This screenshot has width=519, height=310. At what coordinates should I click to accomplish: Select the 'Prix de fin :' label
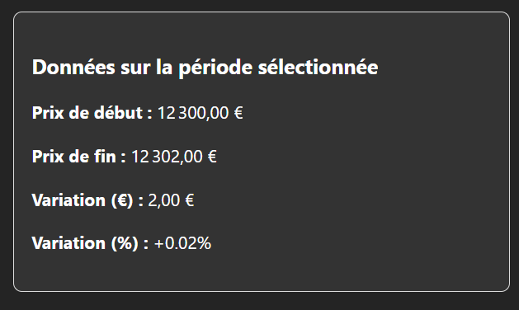78,156
